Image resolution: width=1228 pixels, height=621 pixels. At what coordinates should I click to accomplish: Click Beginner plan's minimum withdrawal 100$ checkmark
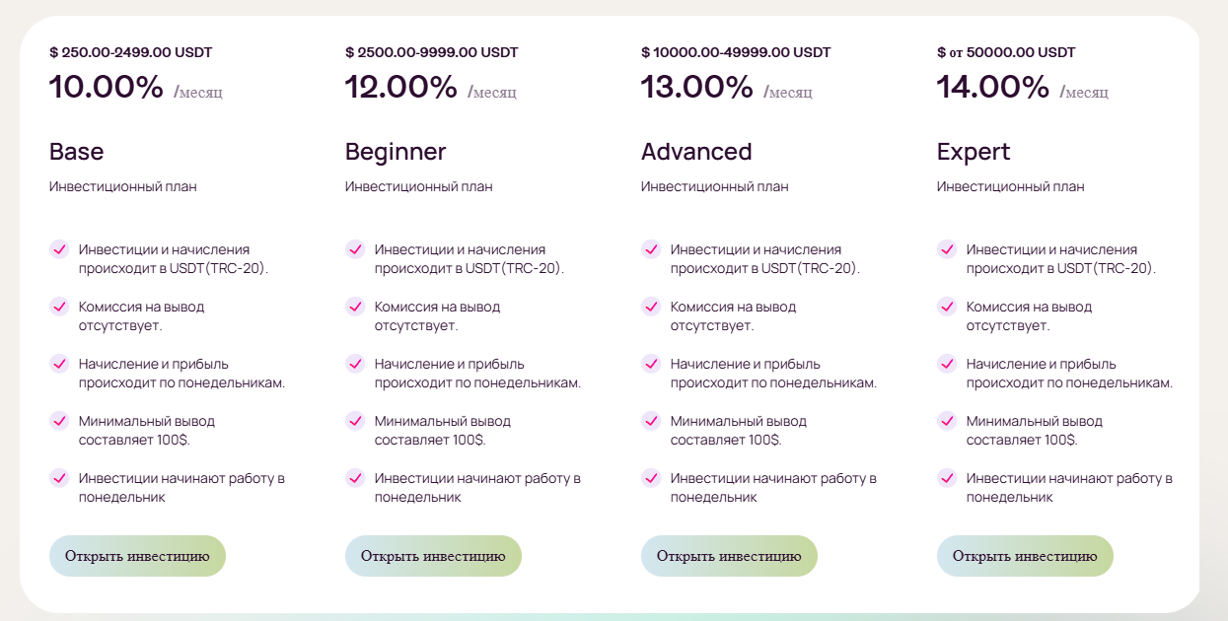[355, 421]
